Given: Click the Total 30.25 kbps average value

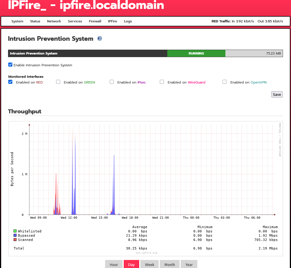Looking at the screenshot, I should coord(136,248).
